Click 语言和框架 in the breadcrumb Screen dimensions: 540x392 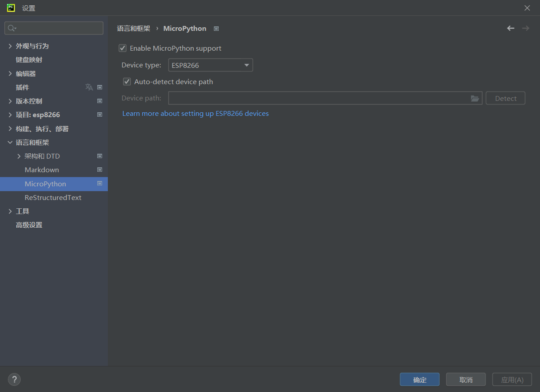(134, 28)
